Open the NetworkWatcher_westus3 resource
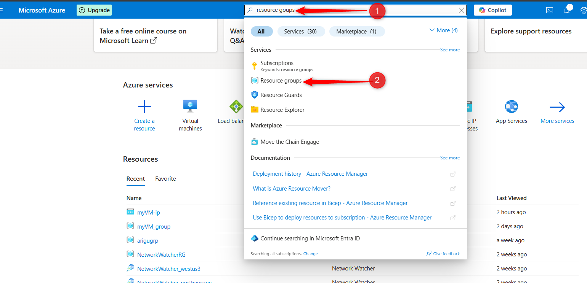The width and height of the screenshot is (587, 283). click(x=168, y=269)
